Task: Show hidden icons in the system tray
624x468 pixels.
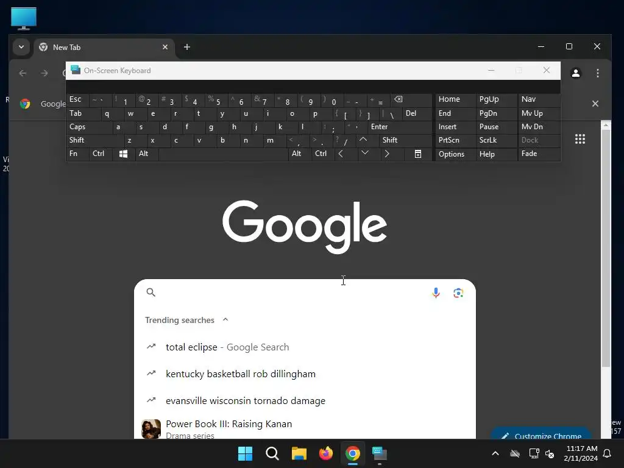Action: tap(495, 453)
